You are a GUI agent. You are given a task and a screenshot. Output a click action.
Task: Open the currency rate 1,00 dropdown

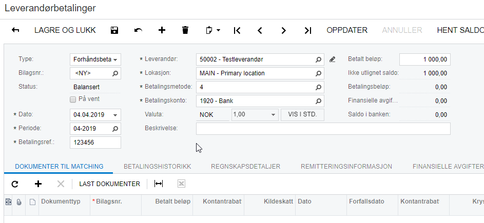pos(273,115)
